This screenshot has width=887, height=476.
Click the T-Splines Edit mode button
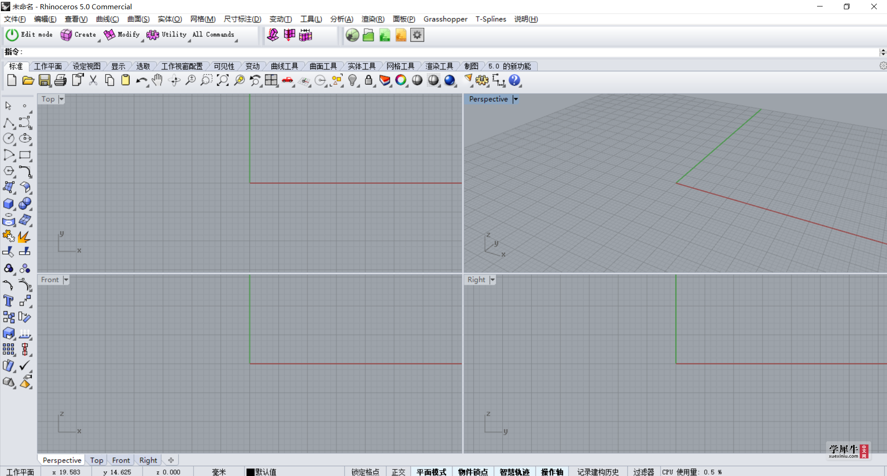(29, 35)
